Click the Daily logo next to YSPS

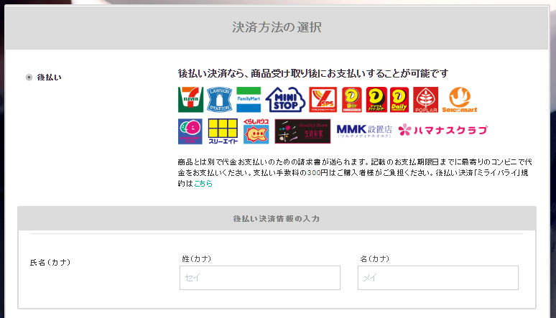pyautogui.click(x=352, y=100)
